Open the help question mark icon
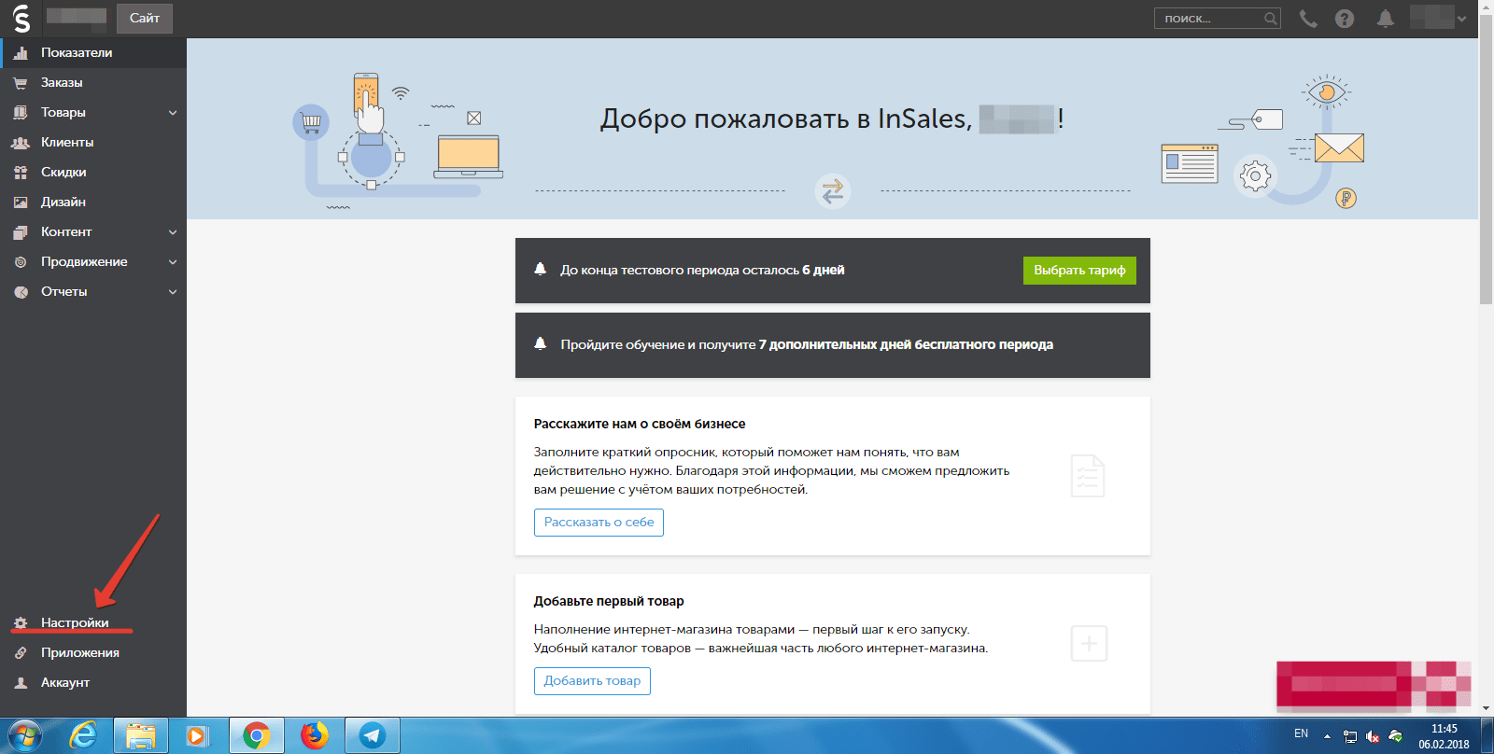1494x754 pixels. coord(1345,19)
